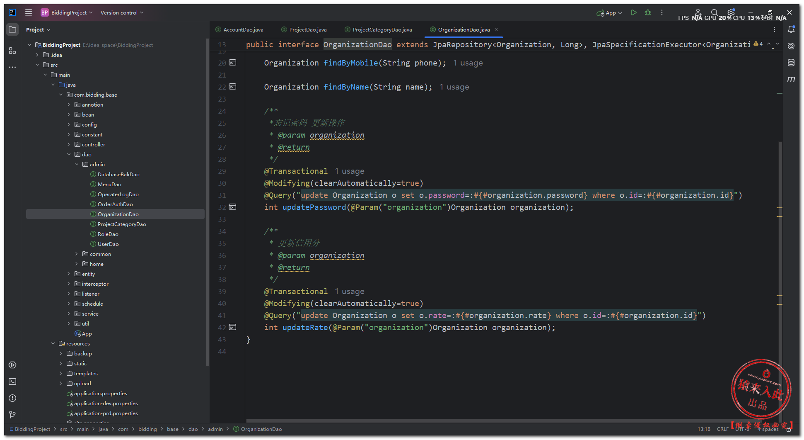Close the OrganizationDao.java tab
The image size is (804, 440).
tap(496, 29)
